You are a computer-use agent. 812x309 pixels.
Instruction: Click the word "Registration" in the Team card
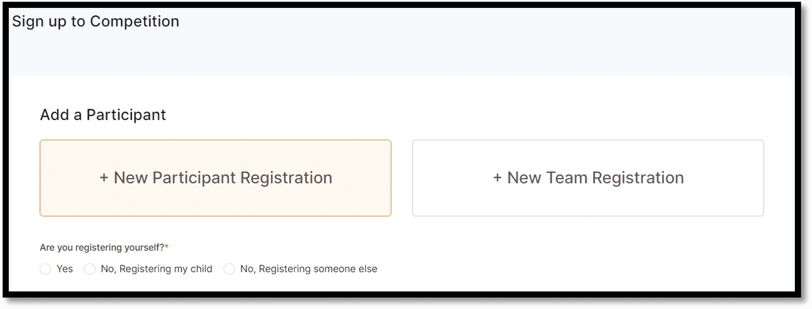(638, 178)
